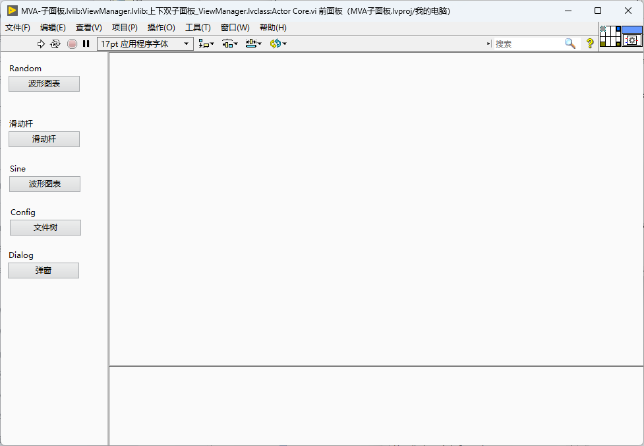Click the Run arrow icon
Viewport: 644px width, 446px height.
coord(41,44)
